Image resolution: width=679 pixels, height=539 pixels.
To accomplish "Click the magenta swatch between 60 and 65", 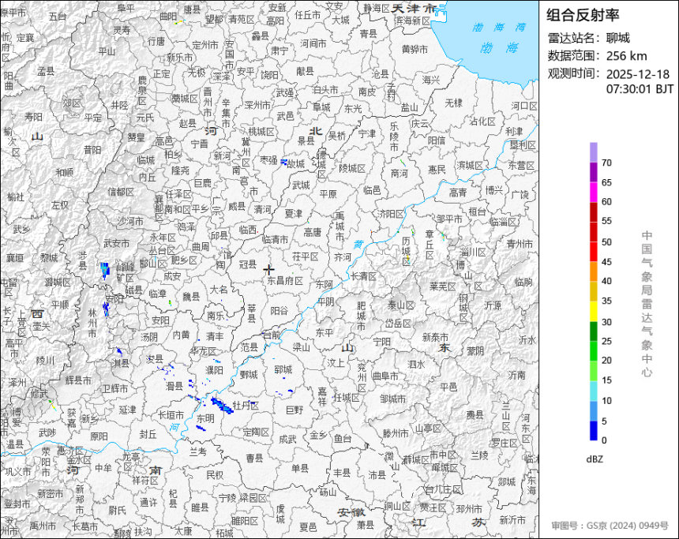I will tap(593, 192).
